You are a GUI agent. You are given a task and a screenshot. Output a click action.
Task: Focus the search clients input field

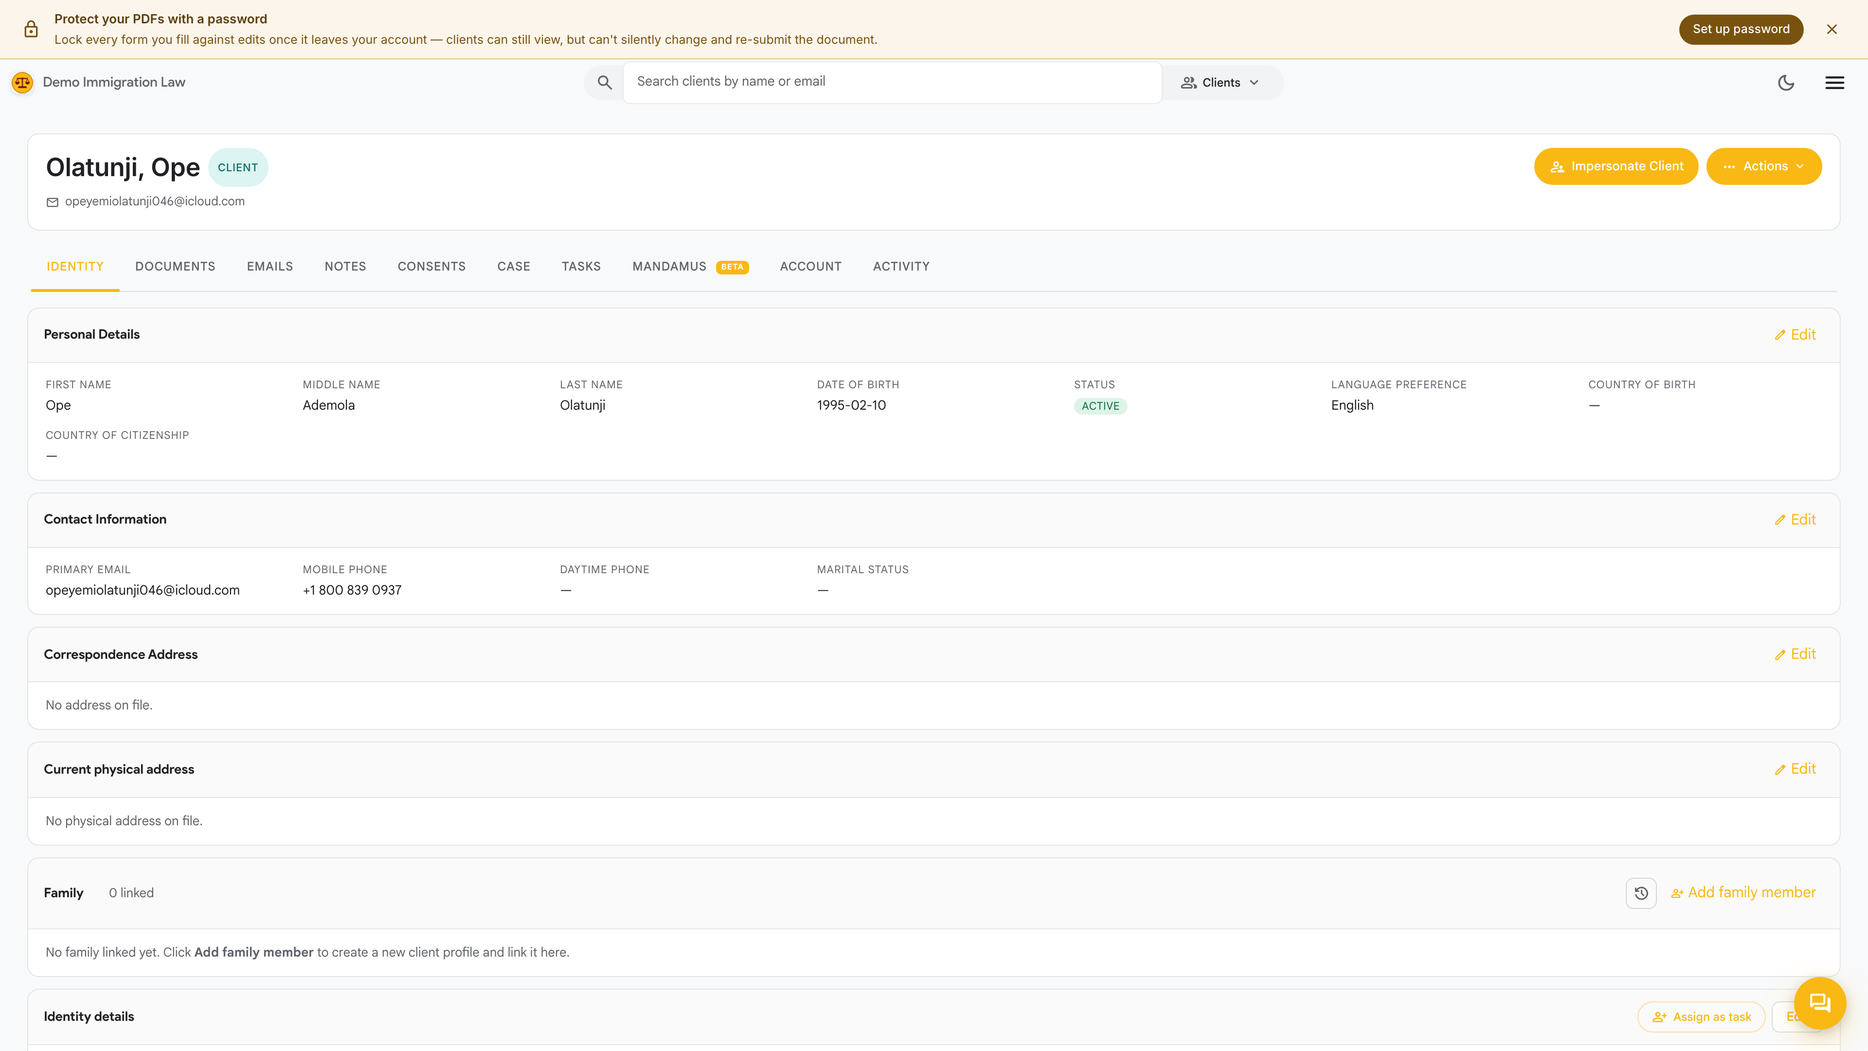(x=893, y=82)
